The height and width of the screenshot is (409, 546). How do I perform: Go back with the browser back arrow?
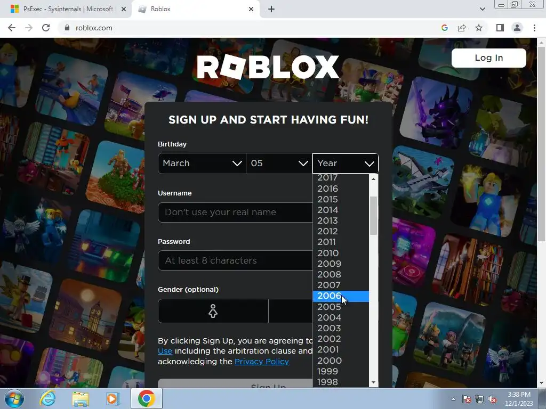[12, 28]
